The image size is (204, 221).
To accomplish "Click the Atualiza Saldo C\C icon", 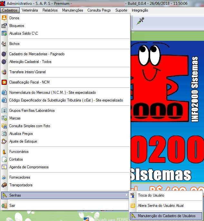I will pyautogui.click(x=4, y=33).
